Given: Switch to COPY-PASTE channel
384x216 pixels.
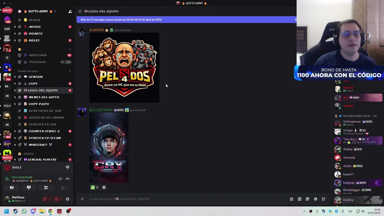Looking at the screenshot, I should [x=44, y=104].
